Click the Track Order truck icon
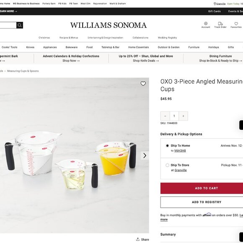 [220, 23]
